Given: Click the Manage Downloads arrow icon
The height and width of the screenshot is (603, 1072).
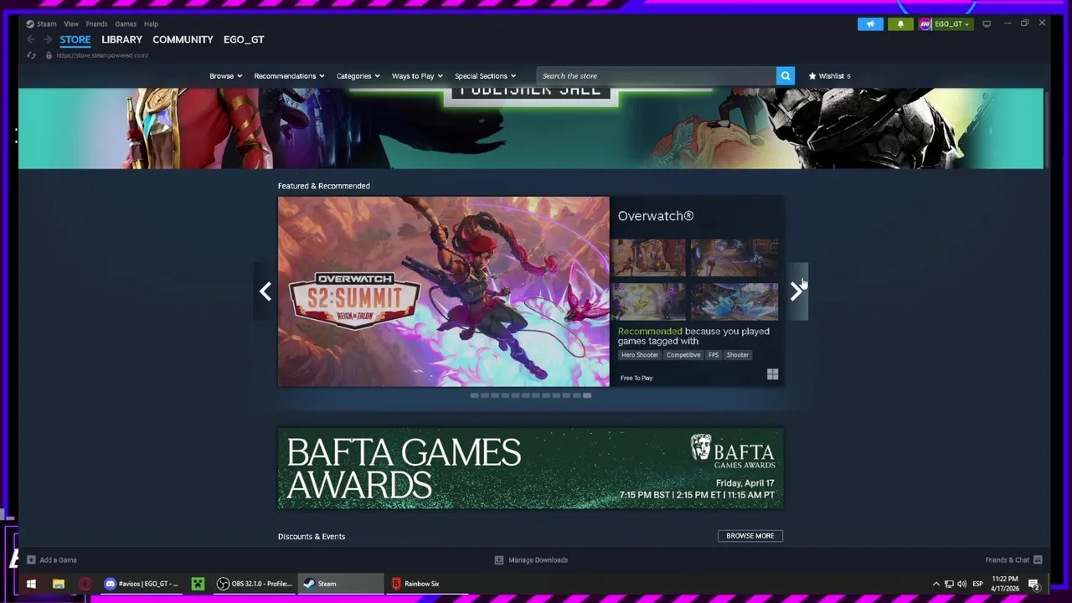Looking at the screenshot, I should point(499,559).
